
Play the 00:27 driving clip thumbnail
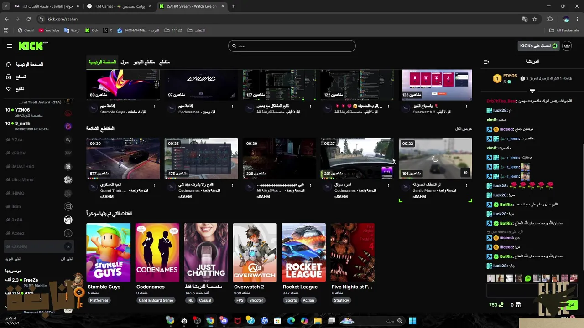[357, 159]
